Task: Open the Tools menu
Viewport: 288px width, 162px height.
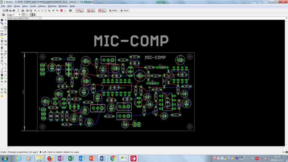Action: [x=32, y=6]
